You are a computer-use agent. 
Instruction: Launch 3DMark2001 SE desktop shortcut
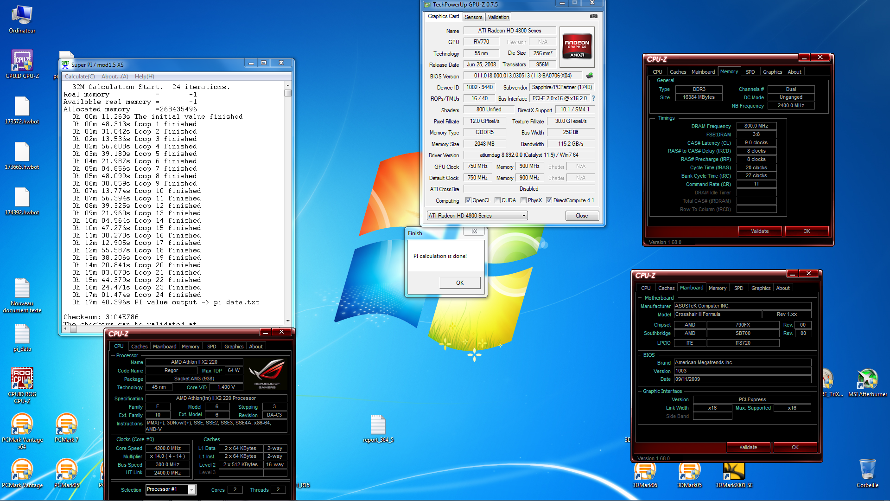734,475
